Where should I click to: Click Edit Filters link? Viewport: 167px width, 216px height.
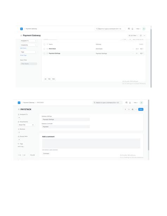[x=23, y=48]
